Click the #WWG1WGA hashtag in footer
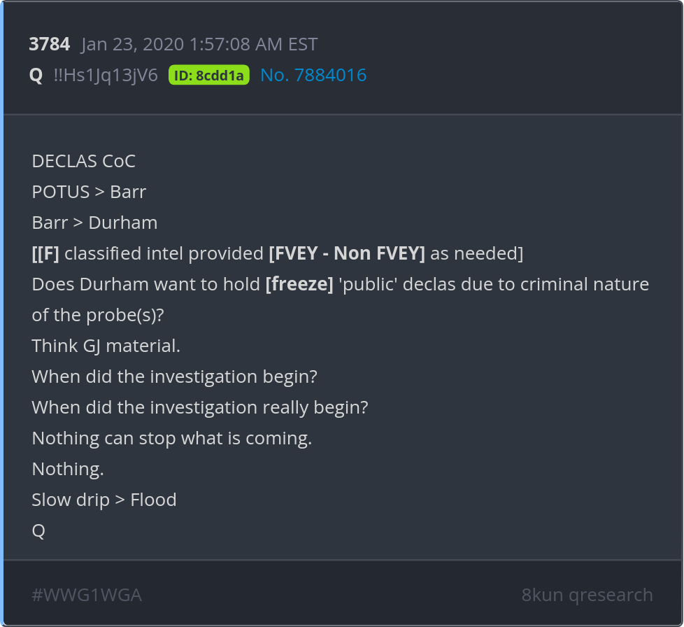The width and height of the screenshot is (684, 627). tap(87, 596)
